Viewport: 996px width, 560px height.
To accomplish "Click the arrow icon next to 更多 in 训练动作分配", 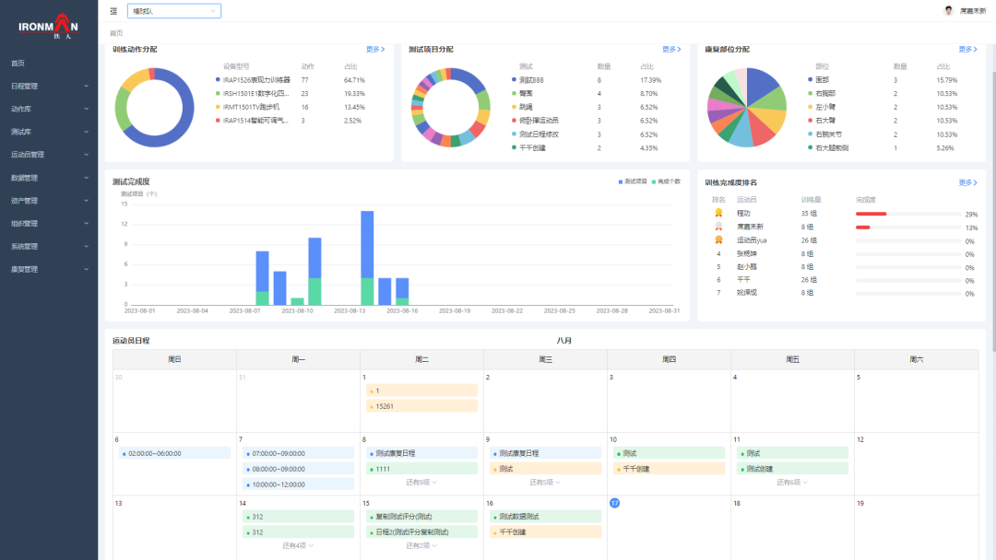I will (x=383, y=50).
